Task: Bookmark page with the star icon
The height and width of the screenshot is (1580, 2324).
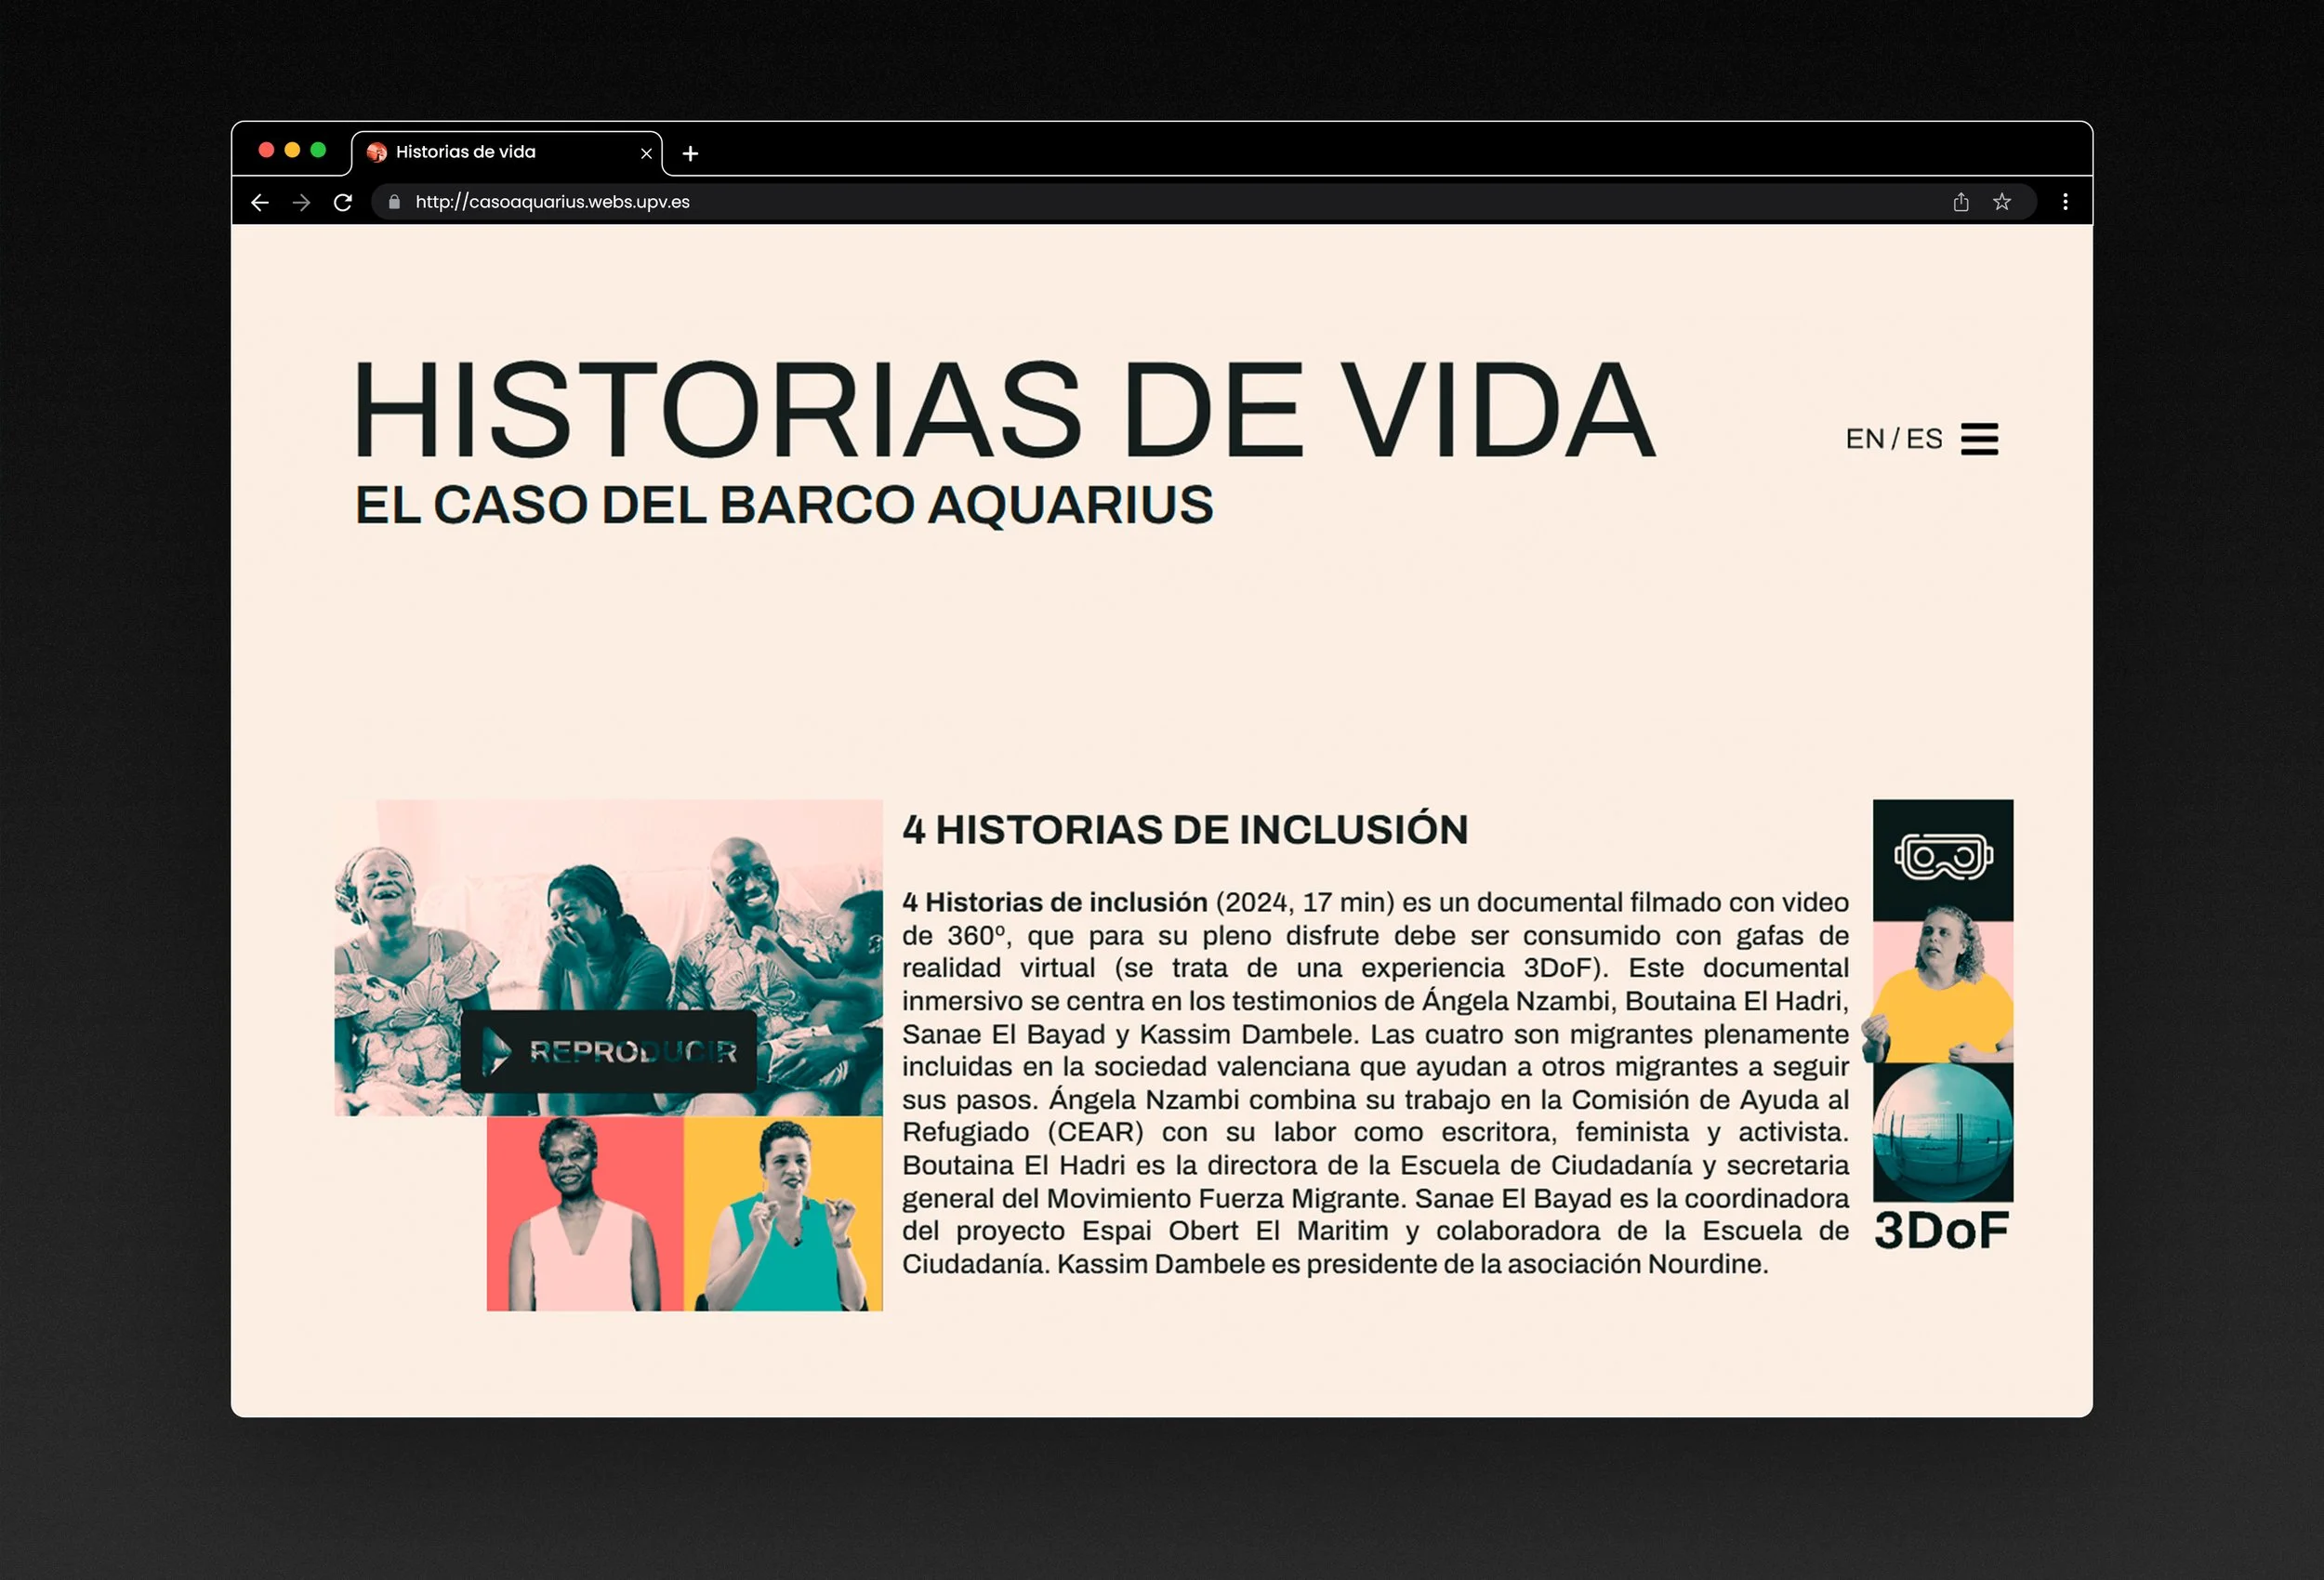Action: coord(2001,203)
